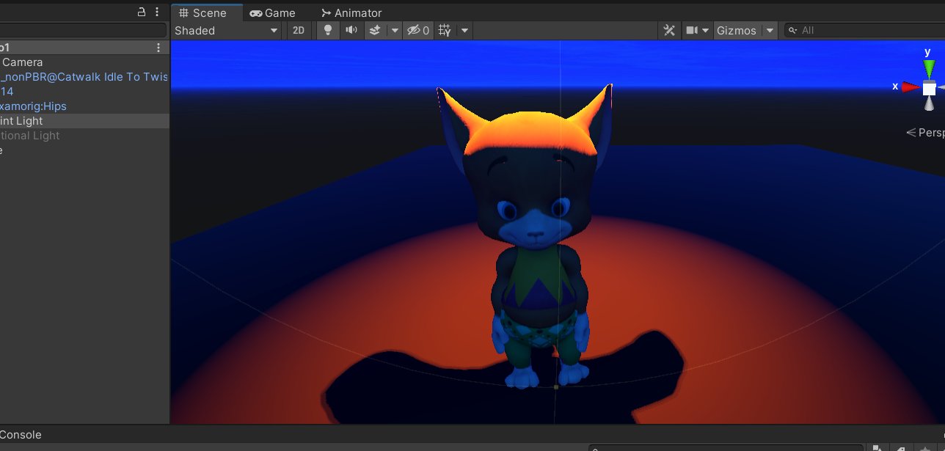Screen dimensions: 945x451
Task: Open the scene effects dropdown arrow
Action: [394, 30]
